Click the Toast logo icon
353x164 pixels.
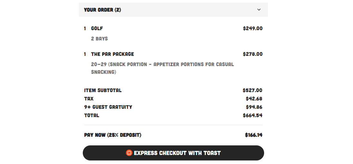pos(129,153)
